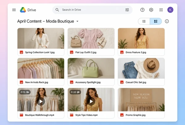Open the Casual Chic Set thumbnail

click(141, 68)
